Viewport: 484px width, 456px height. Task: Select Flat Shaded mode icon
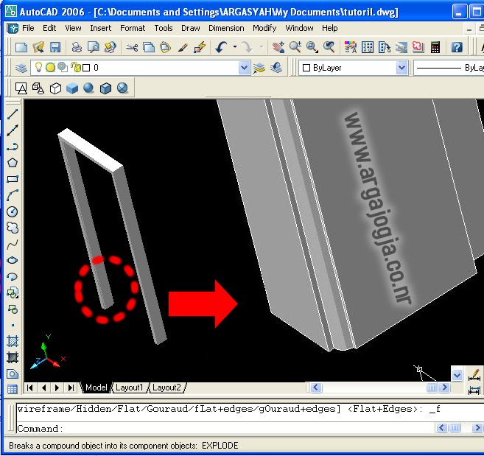[x=72, y=88]
